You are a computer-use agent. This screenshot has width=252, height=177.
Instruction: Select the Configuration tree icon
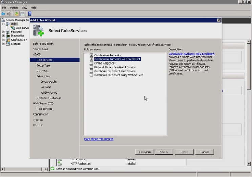[8, 40]
